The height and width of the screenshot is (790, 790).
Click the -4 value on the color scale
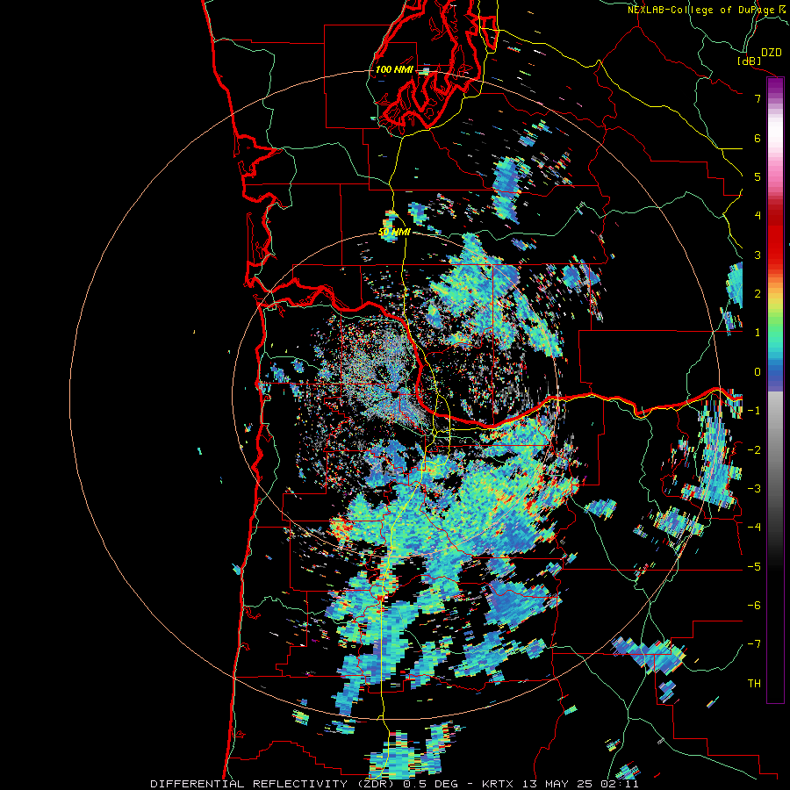point(754,527)
